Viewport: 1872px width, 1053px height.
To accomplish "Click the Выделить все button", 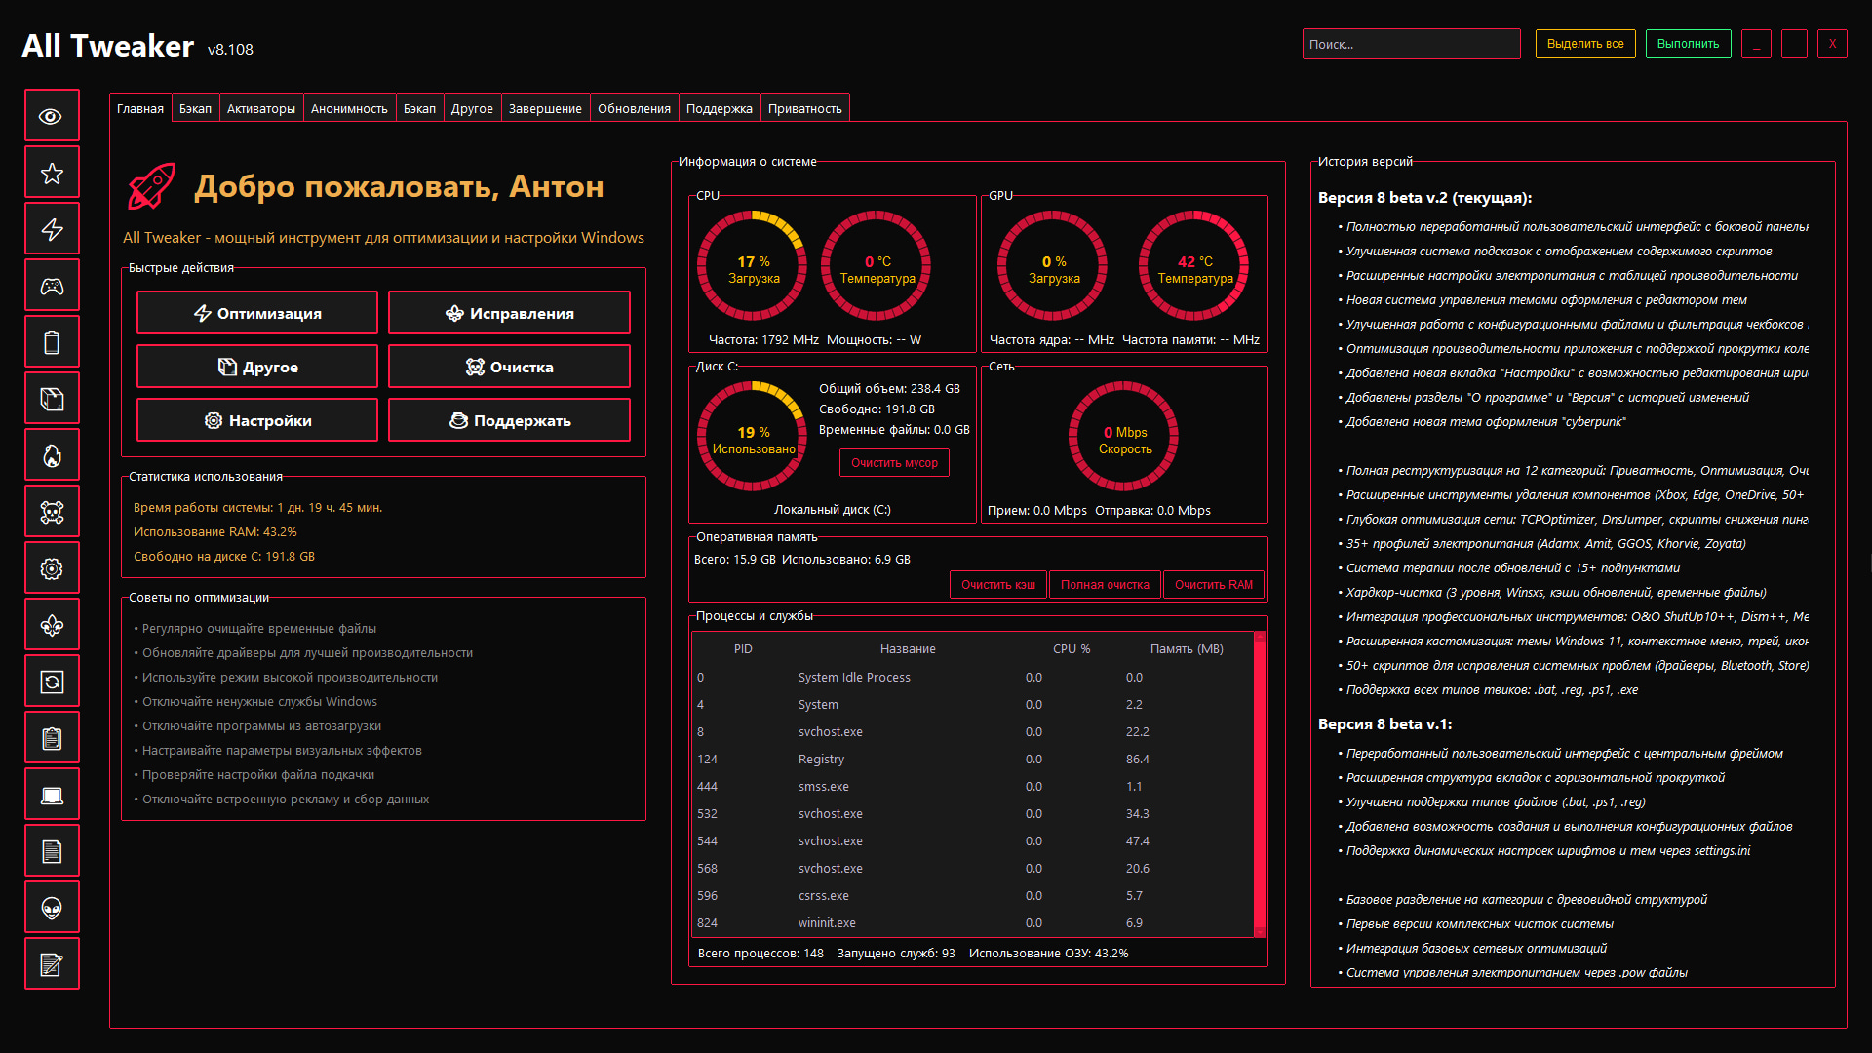I will 1585,43.
